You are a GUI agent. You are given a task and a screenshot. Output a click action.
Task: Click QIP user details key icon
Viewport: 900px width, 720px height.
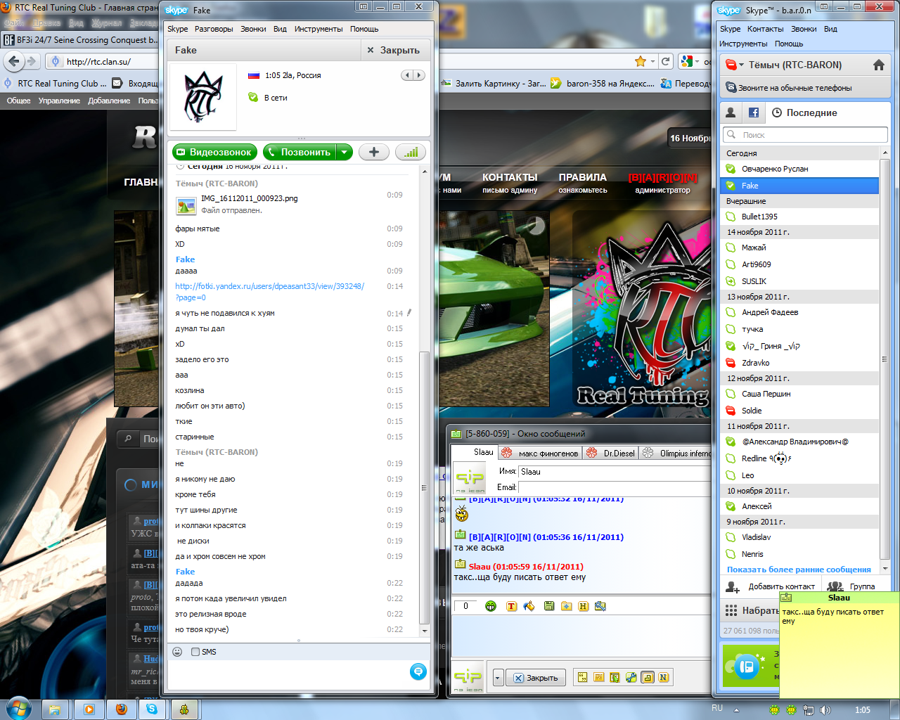tap(600, 606)
